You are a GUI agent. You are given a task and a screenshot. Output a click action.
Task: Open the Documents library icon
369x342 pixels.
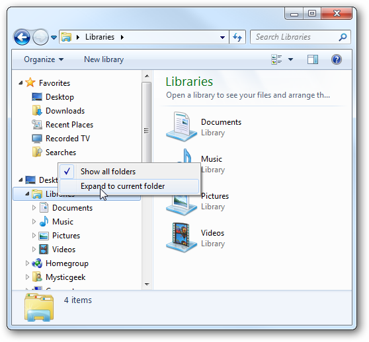coord(181,127)
